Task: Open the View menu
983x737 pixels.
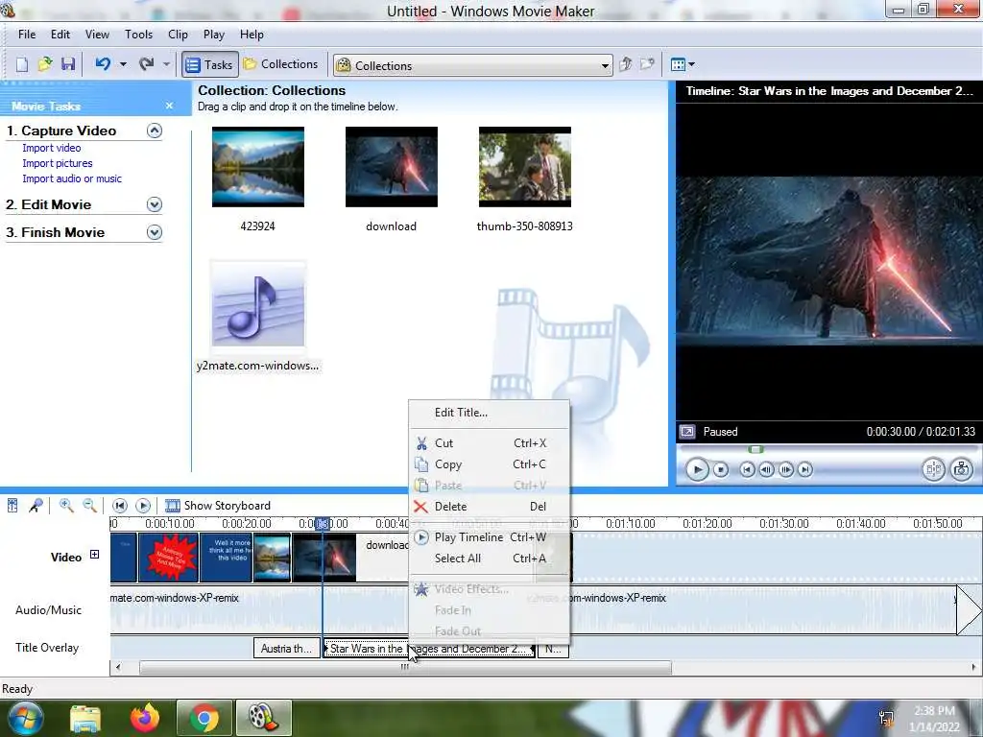Action: pyautogui.click(x=97, y=35)
